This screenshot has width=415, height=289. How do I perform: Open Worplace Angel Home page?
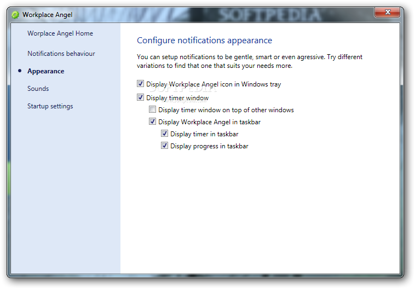pyautogui.click(x=60, y=33)
